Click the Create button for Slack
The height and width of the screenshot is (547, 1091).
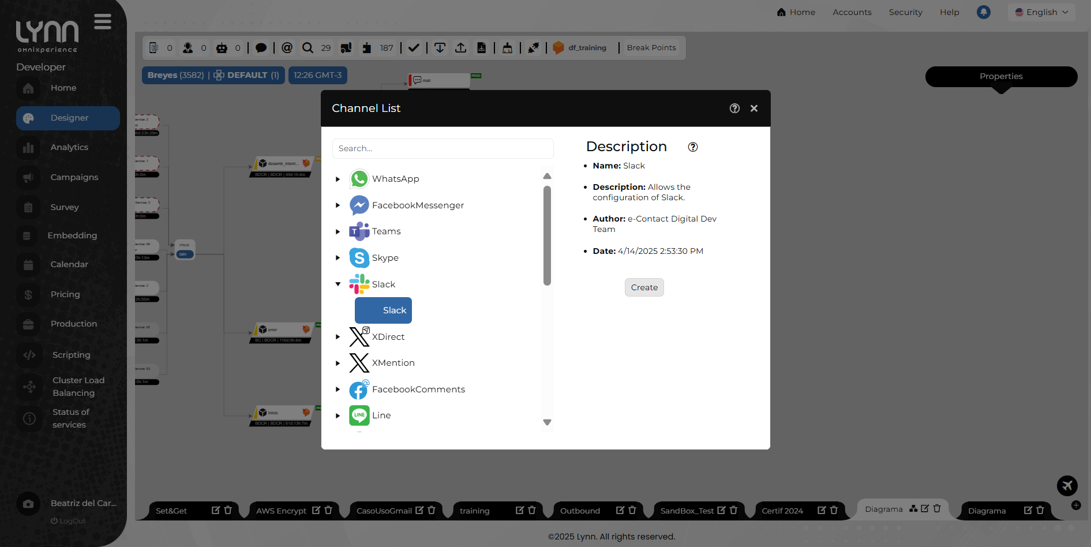coord(644,287)
